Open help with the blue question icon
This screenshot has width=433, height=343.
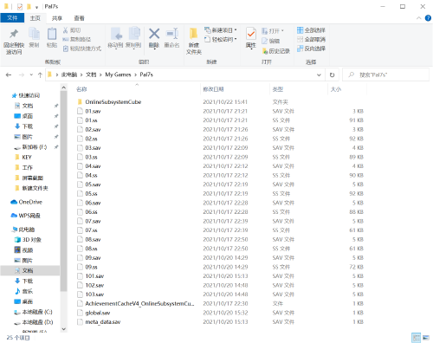428,18
